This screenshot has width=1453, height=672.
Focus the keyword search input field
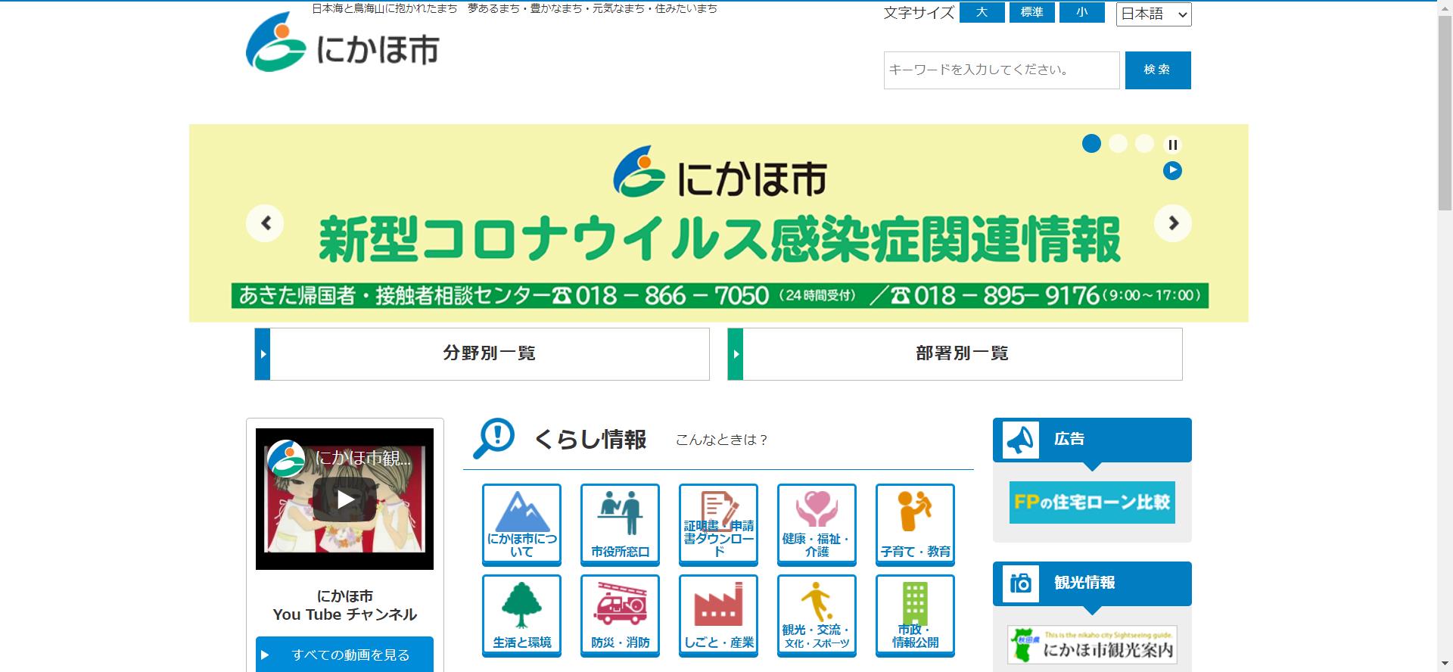click(x=1001, y=70)
